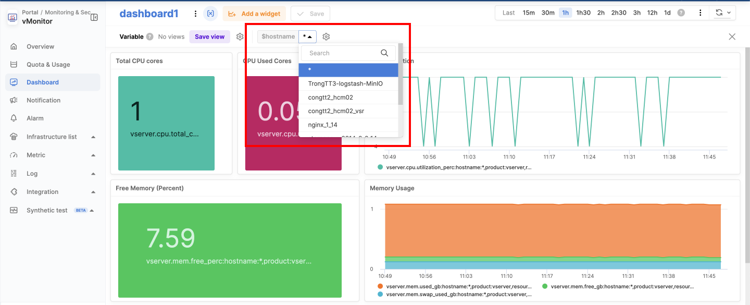Open gear icon next to $hostname

pyautogui.click(x=326, y=36)
